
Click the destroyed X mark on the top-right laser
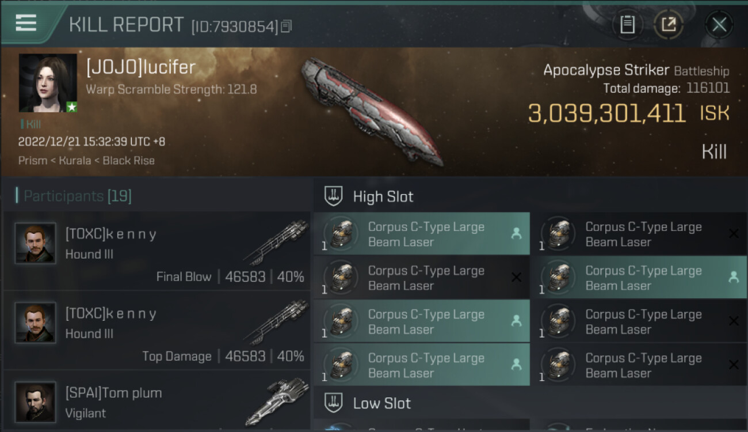734,233
